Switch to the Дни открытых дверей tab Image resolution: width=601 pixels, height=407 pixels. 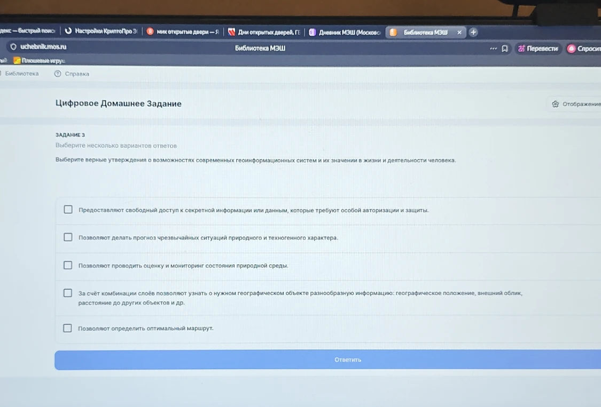coord(264,32)
